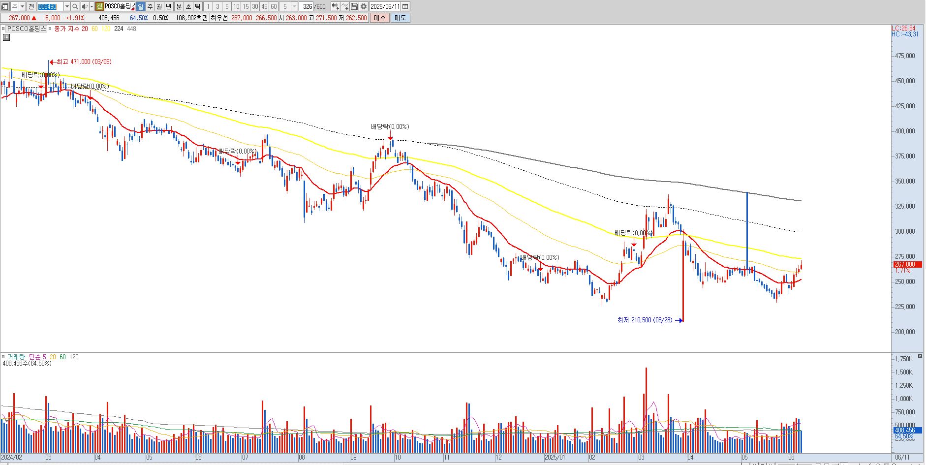
Task: Switch to minute '분' chart period
Action: click(x=179, y=6)
